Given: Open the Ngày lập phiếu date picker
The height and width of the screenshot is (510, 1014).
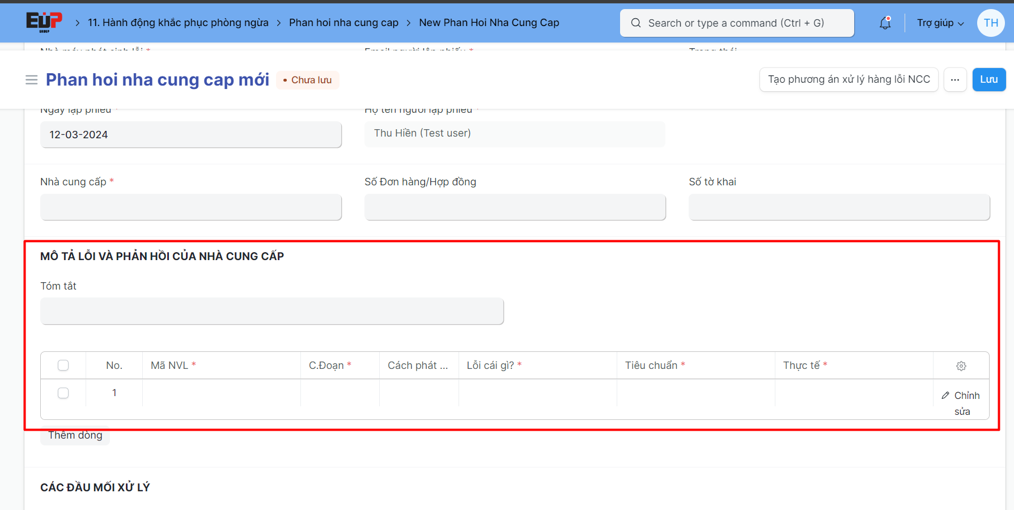Looking at the screenshot, I should (x=191, y=135).
